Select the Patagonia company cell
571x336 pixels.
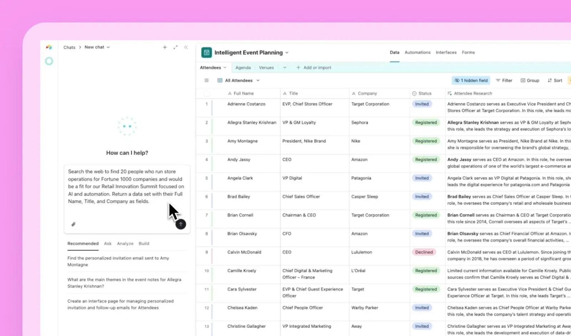click(x=379, y=182)
